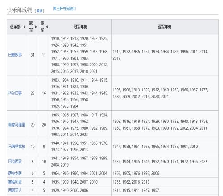Viewport: 223px width, 196px height.
Task: Select 塞维利亚 runner-up years 1955, 1962
Action: [131, 182]
